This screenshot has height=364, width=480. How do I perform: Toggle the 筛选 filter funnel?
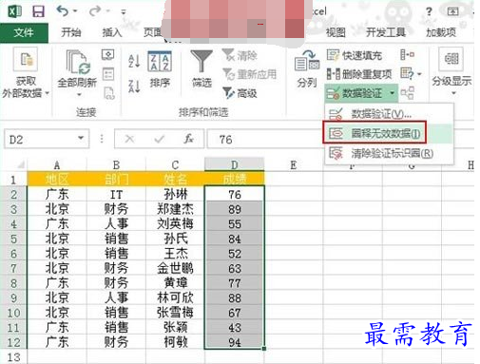point(202,68)
